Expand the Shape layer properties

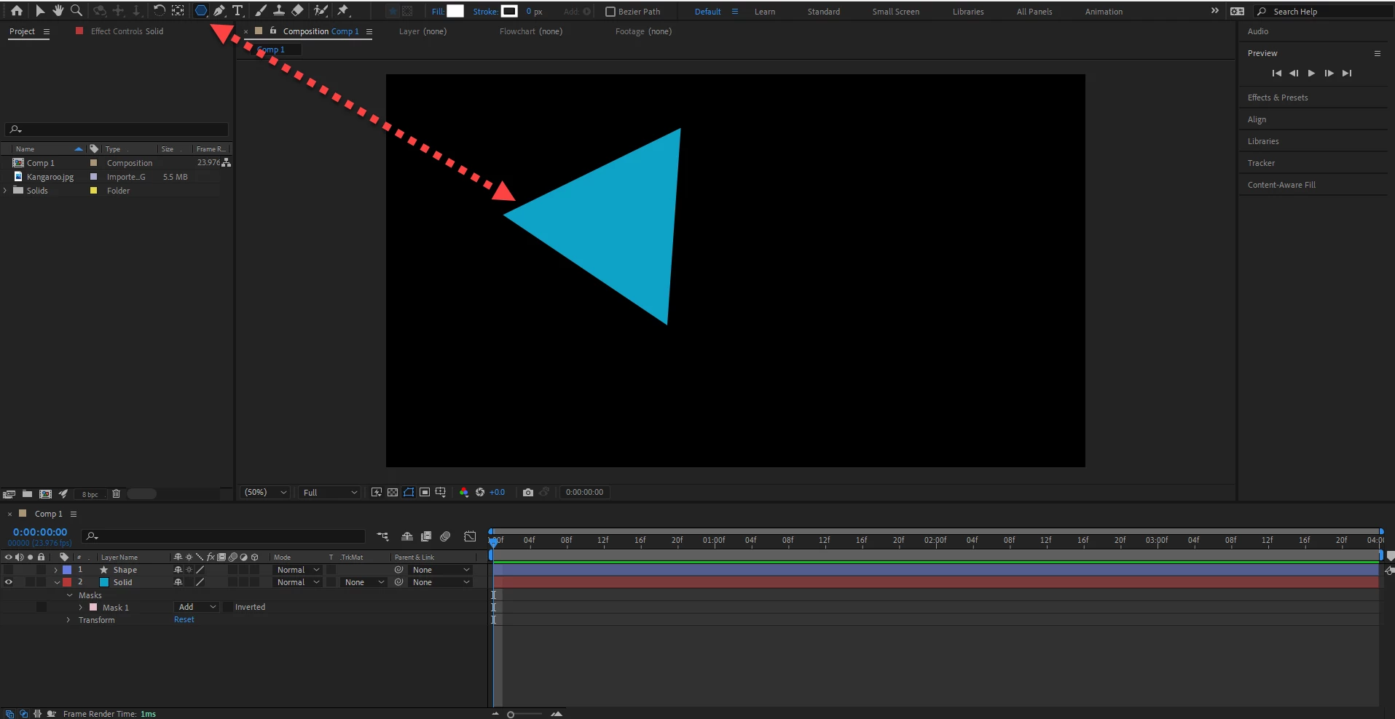(x=56, y=570)
